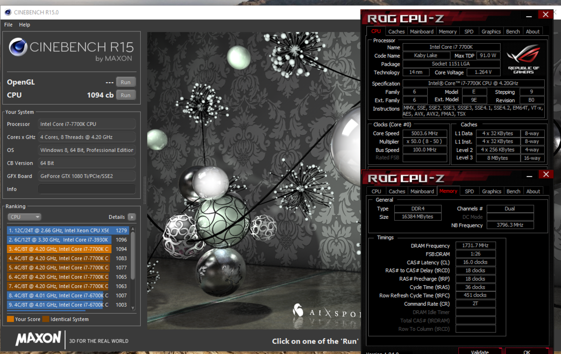Open the File menu in Cinebench

8,25
